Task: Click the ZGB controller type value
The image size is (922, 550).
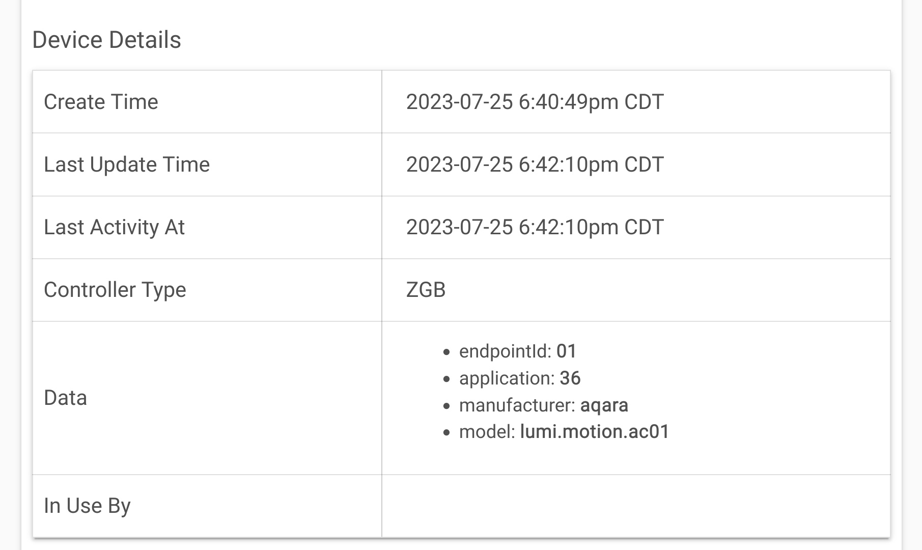Action: tap(426, 290)
